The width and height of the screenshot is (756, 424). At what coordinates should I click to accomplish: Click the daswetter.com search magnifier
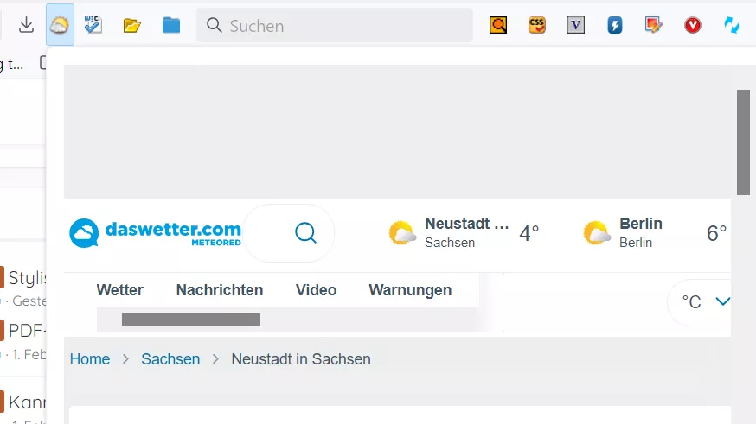305,233
